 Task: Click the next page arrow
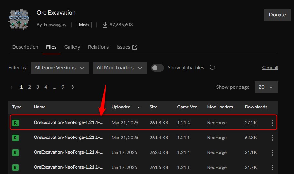point(73,87)
